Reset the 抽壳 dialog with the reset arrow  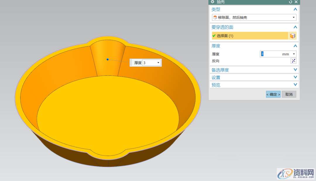click(x=290, y=2)
